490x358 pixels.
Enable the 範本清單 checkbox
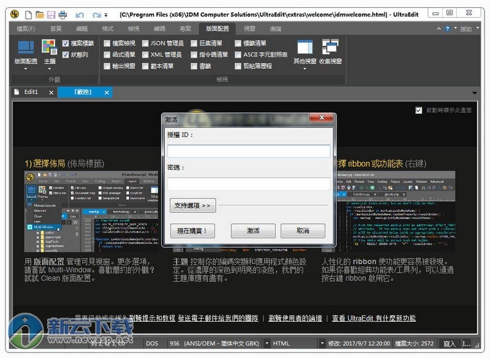[145, 66]
